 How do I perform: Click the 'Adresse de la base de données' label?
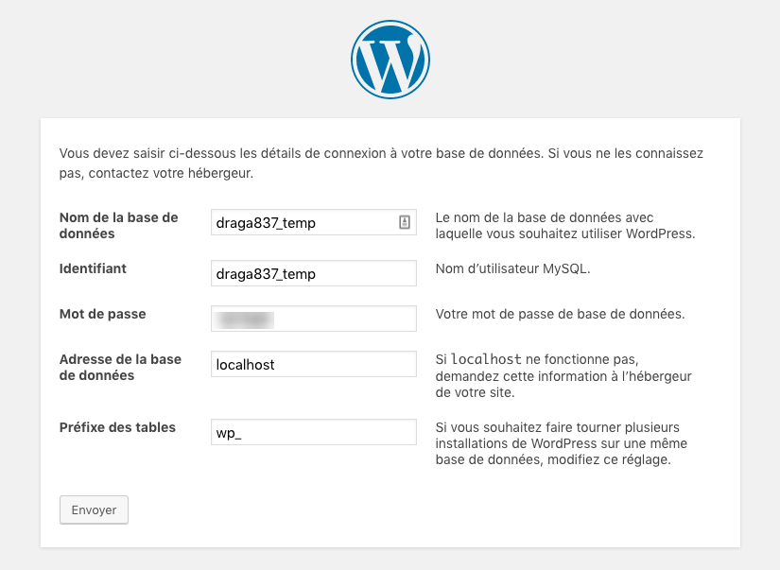(x=120, y=367)
